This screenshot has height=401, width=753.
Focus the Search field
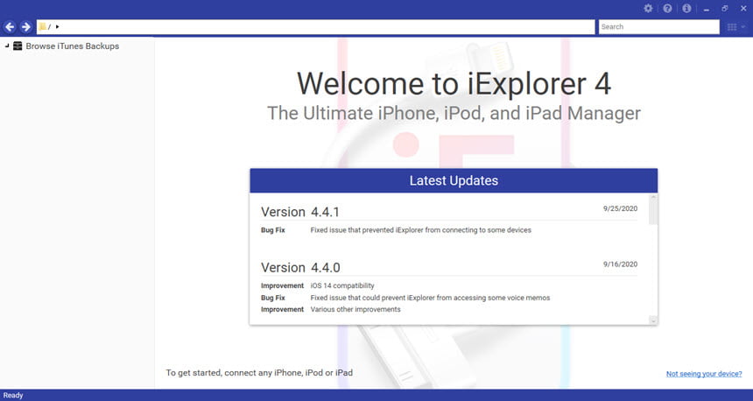[658, 27]
